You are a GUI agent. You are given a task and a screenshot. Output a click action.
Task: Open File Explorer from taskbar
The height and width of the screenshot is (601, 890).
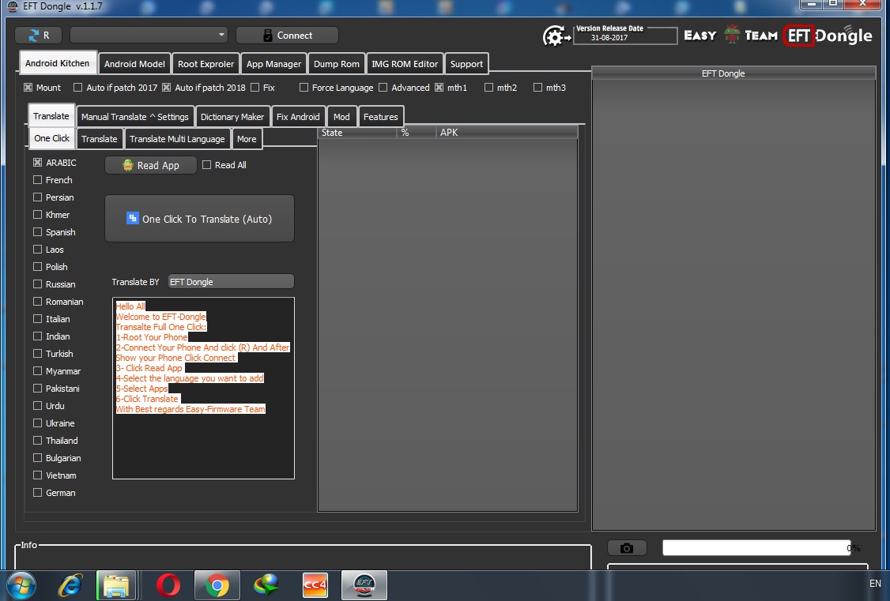(116, 585)
